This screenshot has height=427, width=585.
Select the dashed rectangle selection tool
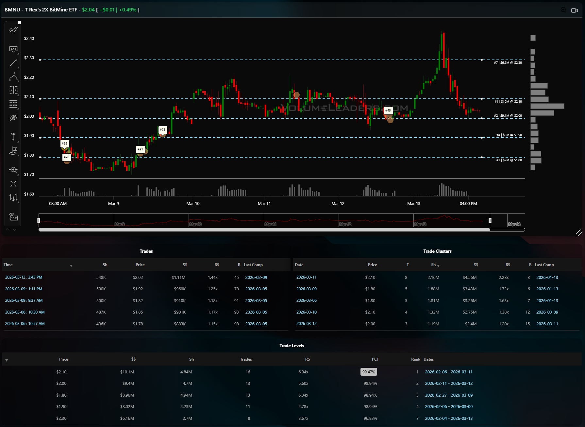[x=13, y=90]
